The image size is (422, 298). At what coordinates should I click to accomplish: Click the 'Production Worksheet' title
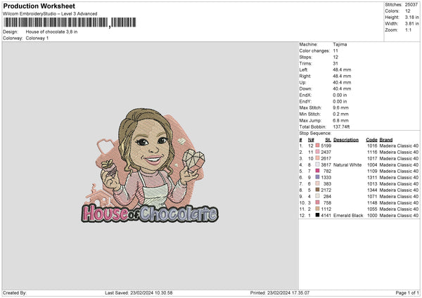[x=39, y=6]
